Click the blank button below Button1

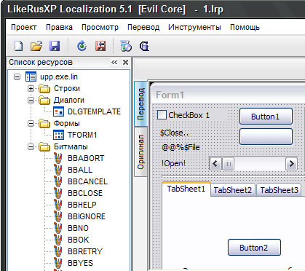[266, 136]
